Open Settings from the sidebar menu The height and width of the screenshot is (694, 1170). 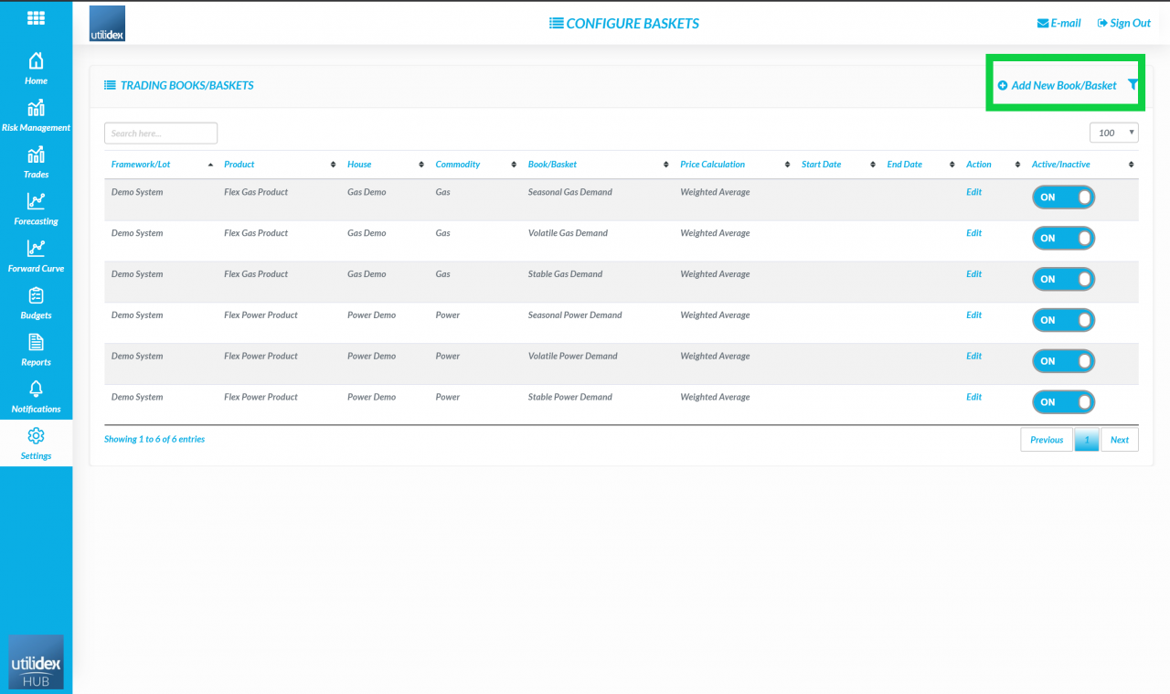36,443
